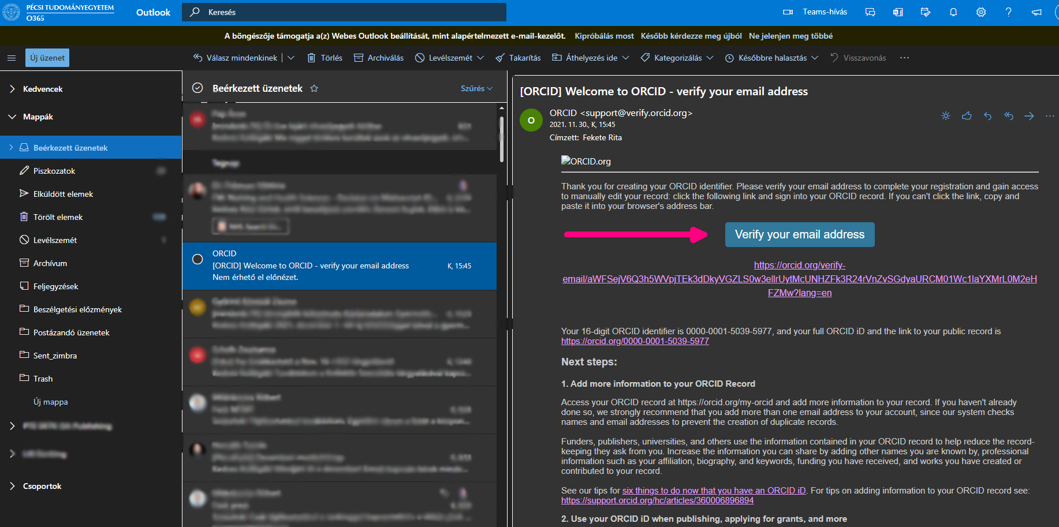This screenshot has height=527, width=1059.
Task: Click the sun light-mode icon in message
Action: 946,116
